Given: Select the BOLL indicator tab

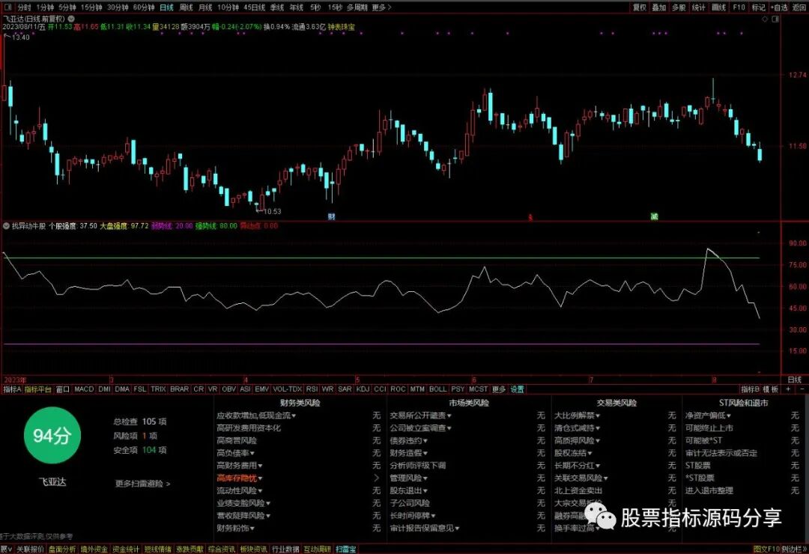Looking at the screenshot, I should [437, 389].
